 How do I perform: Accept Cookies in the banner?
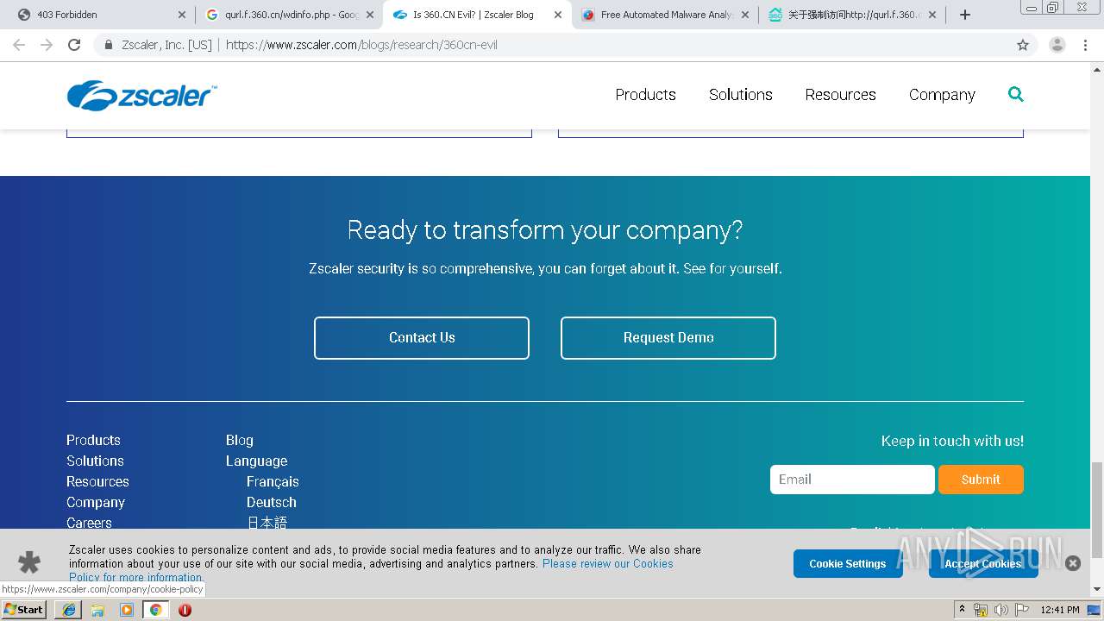pos(983,563)
